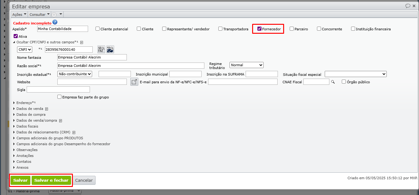Screen dimensions: 419x195
Task: Click the Inscrição estadual number field
Action: click(x=115, y=74)
